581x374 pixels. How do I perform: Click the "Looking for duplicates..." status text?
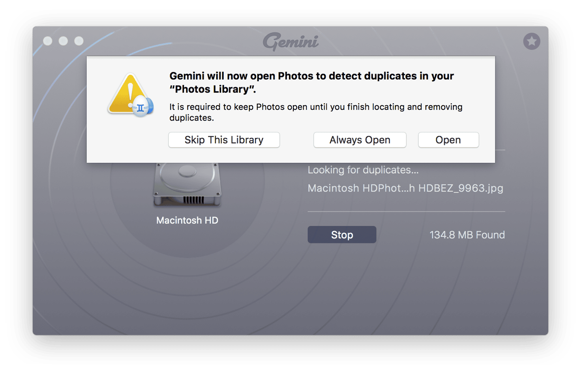coord(363,170)
